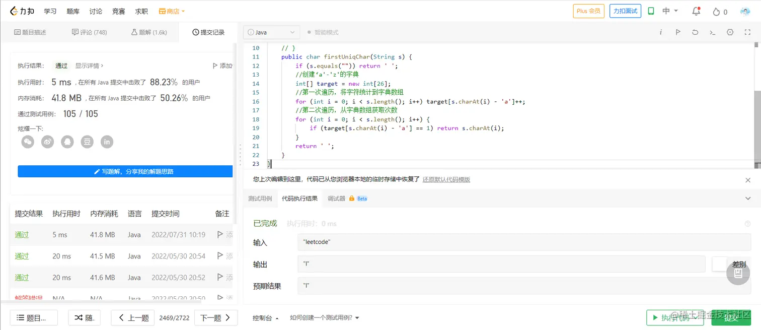Open the 调试器 Beta tab
Screen dimensions: 761x330
coord(347,199)
